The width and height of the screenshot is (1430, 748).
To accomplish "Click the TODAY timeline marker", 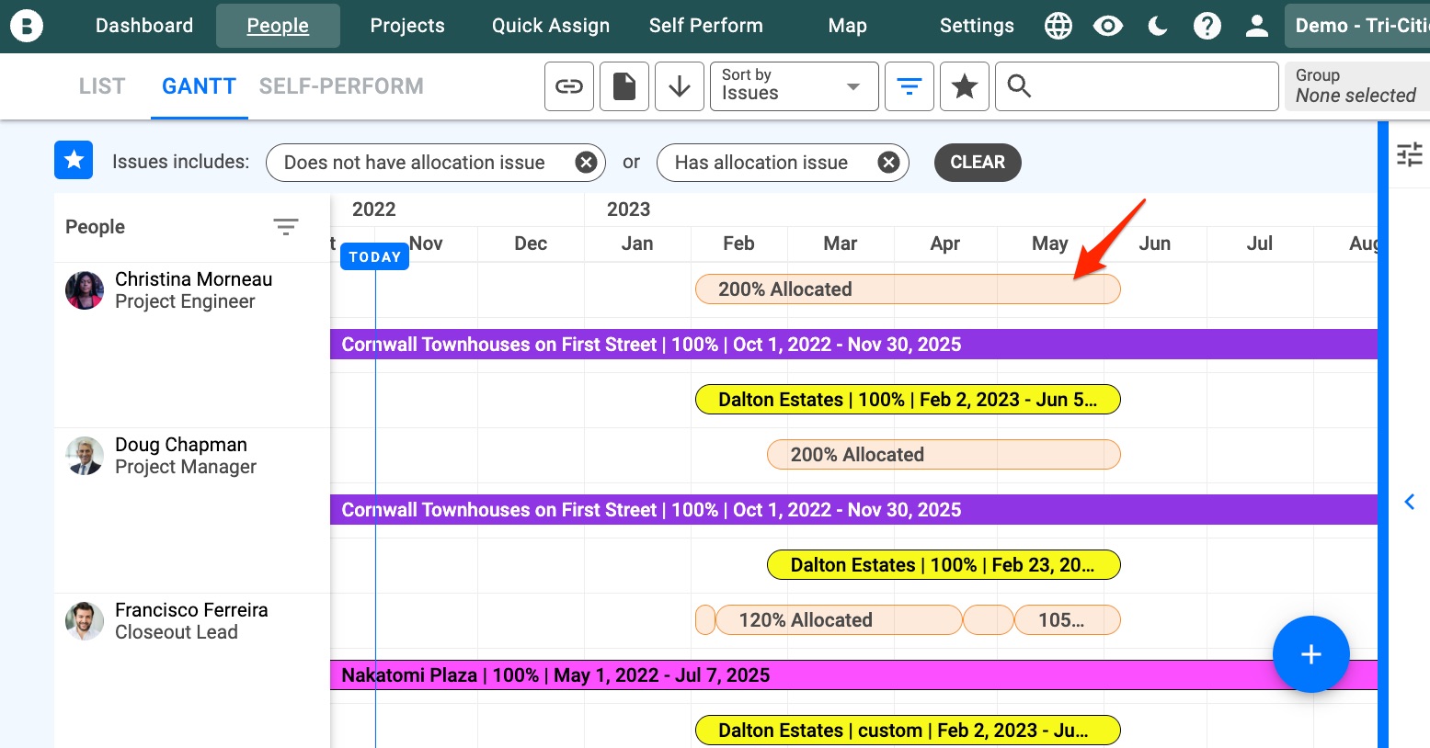I will 375,256.
